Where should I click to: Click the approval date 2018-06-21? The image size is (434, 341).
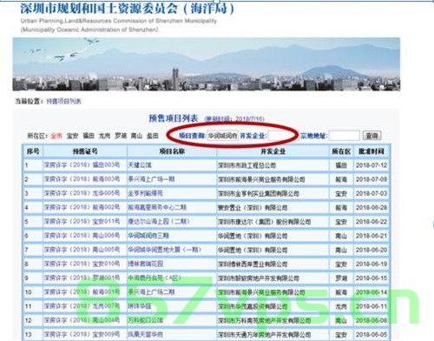coord(372,236)
